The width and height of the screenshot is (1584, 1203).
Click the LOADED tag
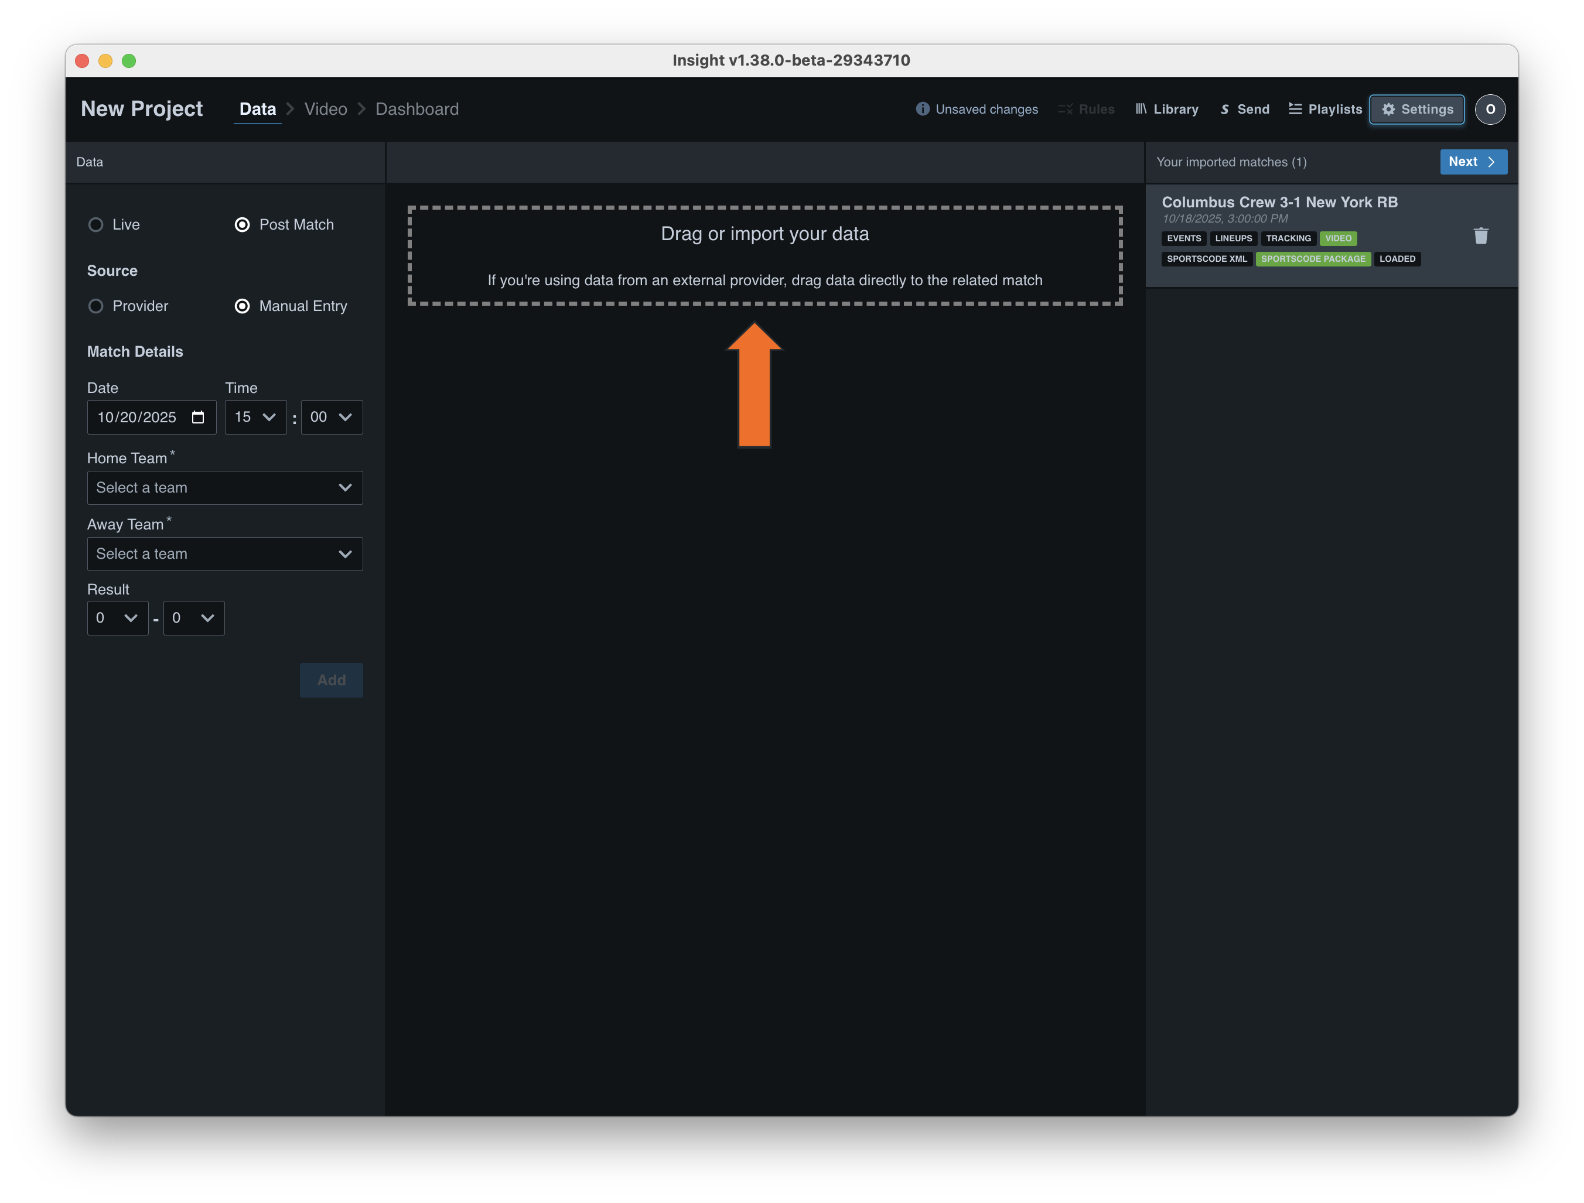(x=1398, y=259)
